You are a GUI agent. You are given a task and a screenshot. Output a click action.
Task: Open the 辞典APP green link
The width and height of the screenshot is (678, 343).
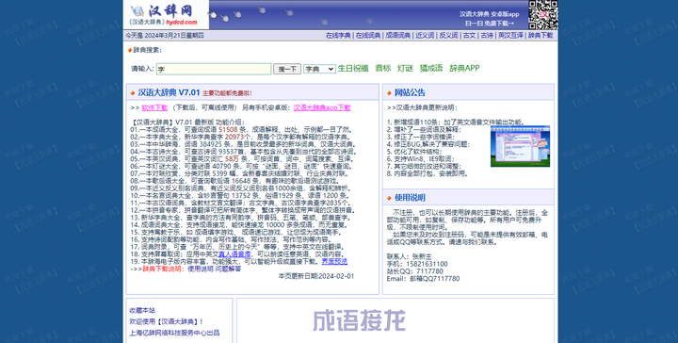464,68
